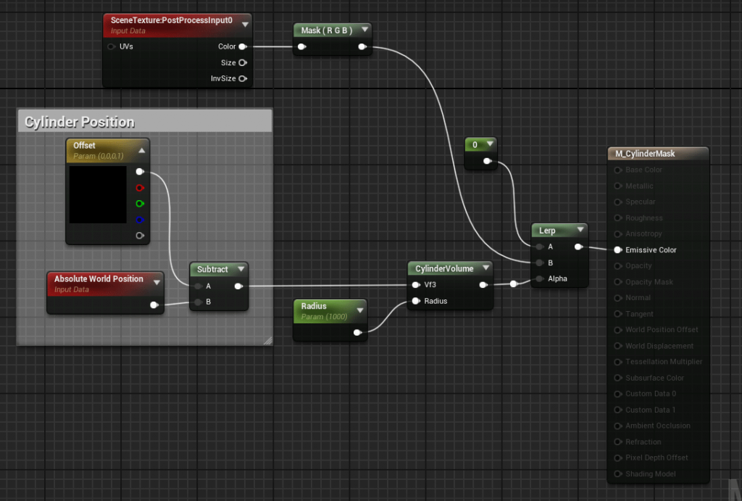
Task: Click the InvSize output pin
Action: coord(242,78)
